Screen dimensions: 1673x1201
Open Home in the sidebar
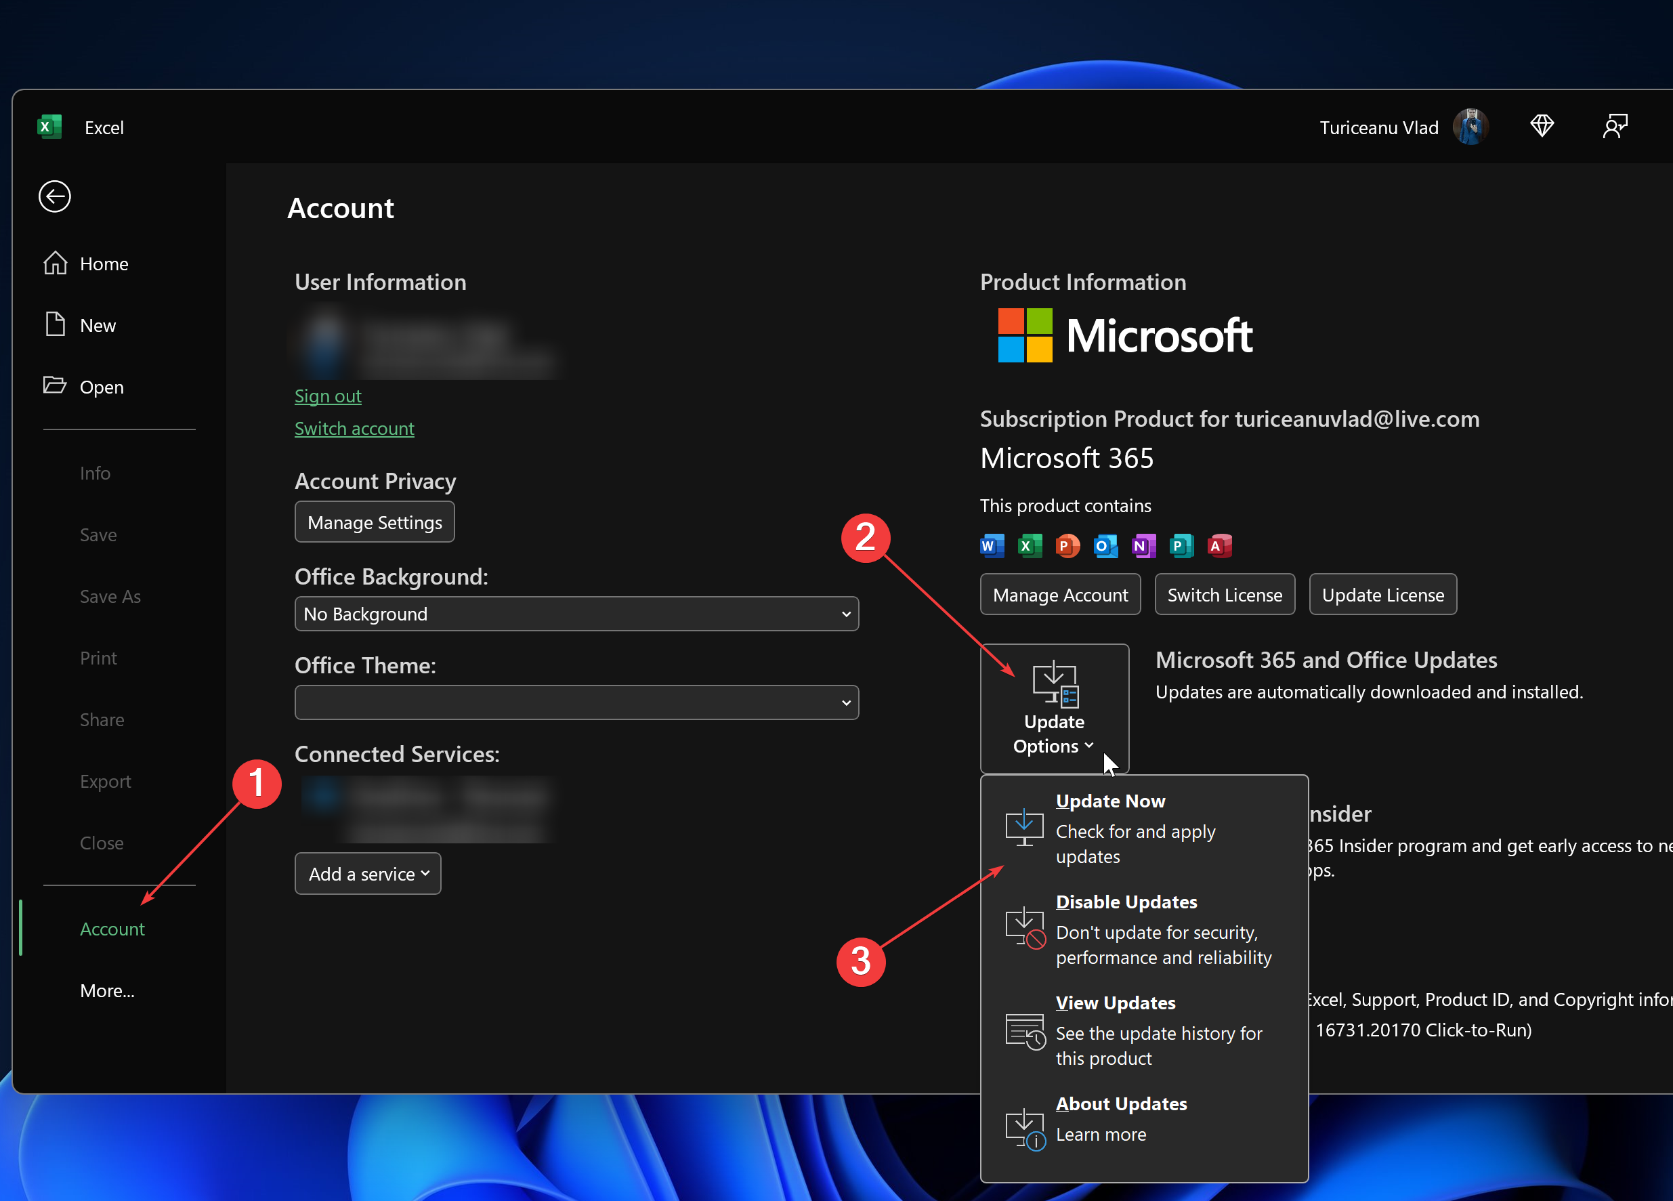point(103,264)
